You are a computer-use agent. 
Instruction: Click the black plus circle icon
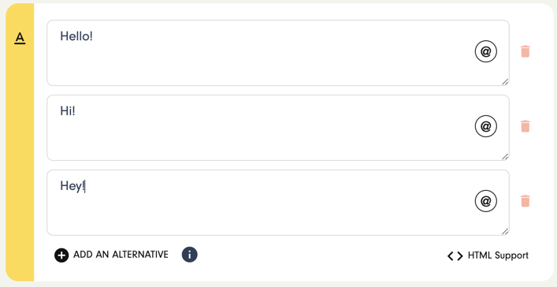[x=61, y=255]
